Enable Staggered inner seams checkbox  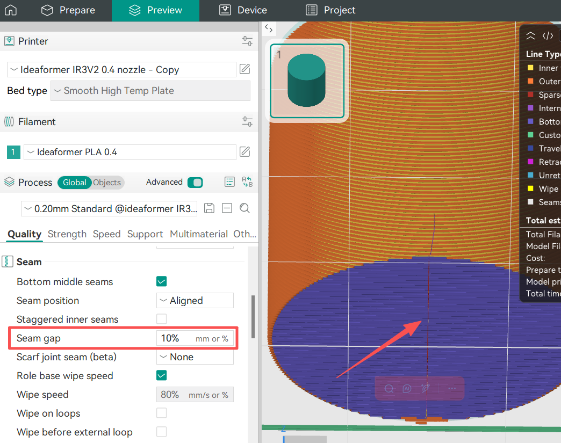point(161,319)
